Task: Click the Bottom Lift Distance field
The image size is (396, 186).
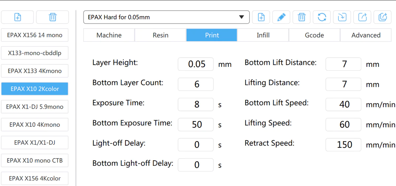Action: pos(343,64)
